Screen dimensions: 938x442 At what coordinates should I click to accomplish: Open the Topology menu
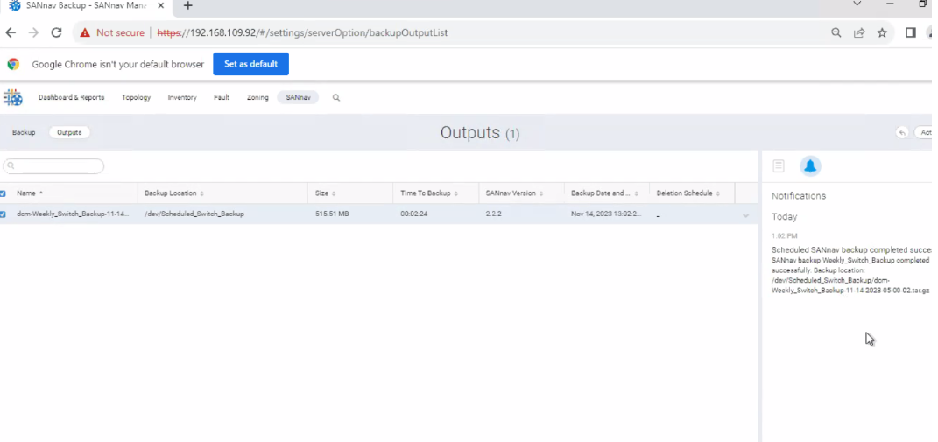(137, 97)
